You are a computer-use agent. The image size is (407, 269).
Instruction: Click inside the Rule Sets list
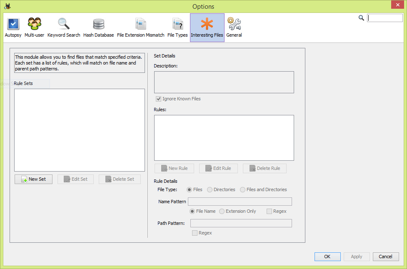click(x=80, y=130)
